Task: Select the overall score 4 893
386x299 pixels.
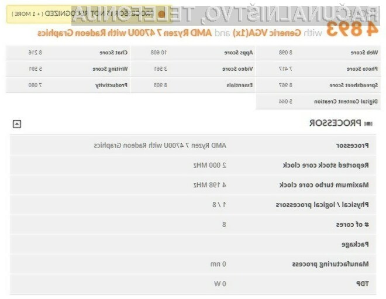Action: [352, 30]
